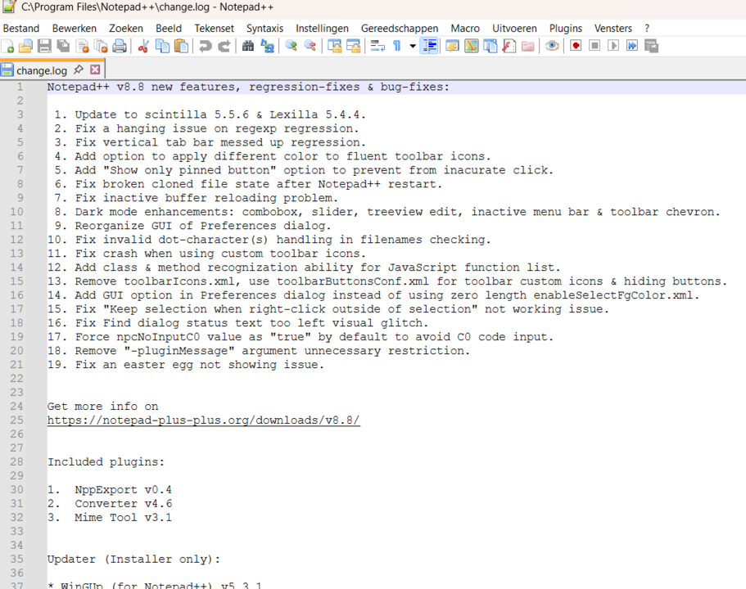Click the Cut scissors icon
746x589 pixels.
(143, 46)
